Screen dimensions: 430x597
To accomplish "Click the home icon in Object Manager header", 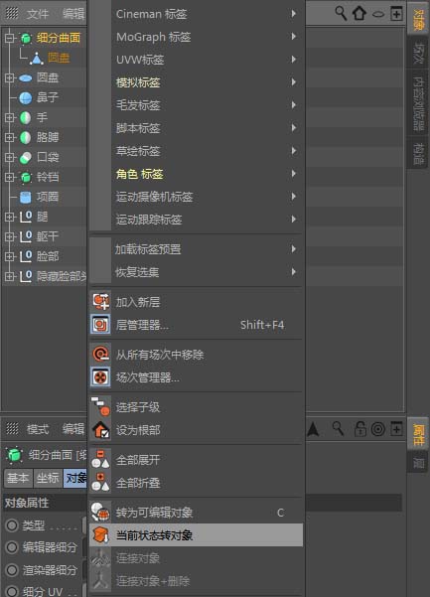I will click(359, 14).
